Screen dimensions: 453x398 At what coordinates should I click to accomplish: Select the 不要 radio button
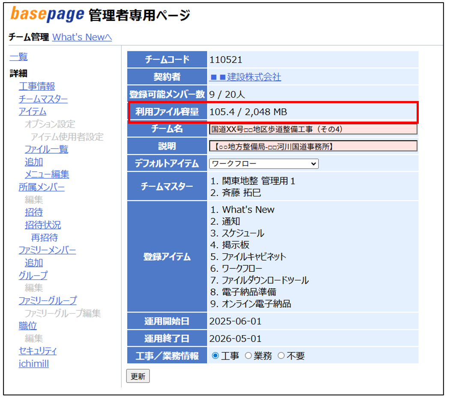coord(281,356)
